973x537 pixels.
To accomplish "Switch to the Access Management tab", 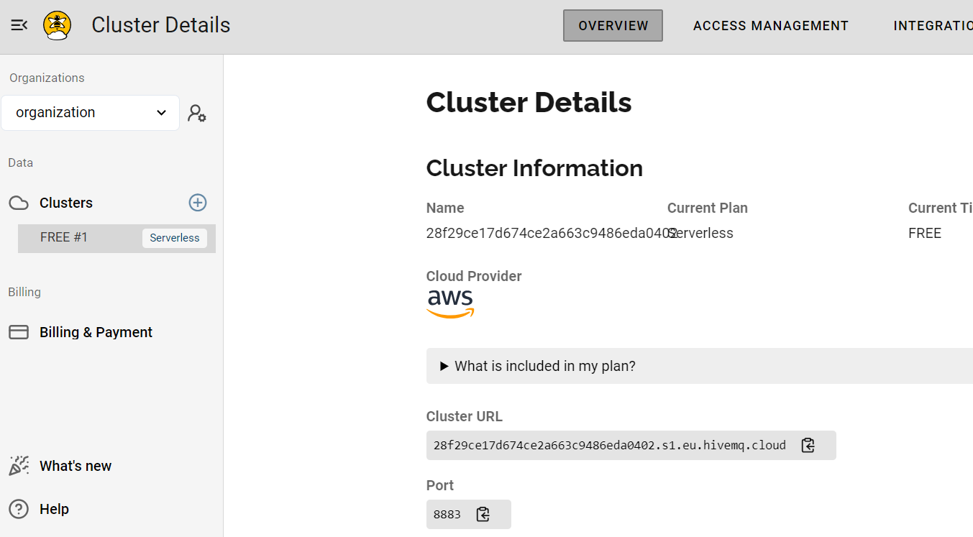I will 771,26.
